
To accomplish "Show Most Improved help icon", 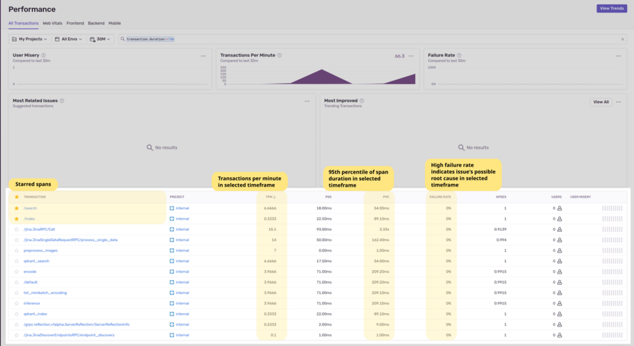I will (x=362, y=101).
